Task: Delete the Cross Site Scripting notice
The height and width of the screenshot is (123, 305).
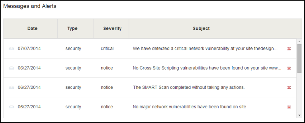Action: [289, 68]
